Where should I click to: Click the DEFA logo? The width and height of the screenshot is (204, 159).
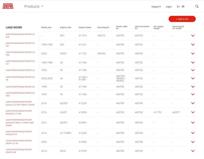tap(8, 6)
